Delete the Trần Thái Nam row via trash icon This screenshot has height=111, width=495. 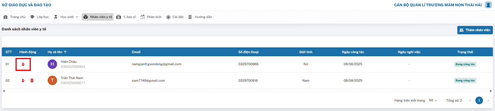pos(32,80)
